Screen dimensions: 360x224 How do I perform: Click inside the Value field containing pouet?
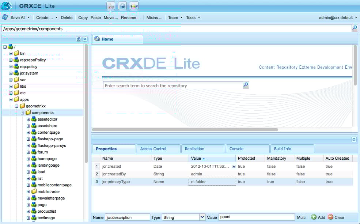[256, 217]
